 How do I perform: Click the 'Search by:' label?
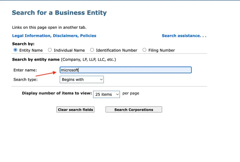point(23,44)
